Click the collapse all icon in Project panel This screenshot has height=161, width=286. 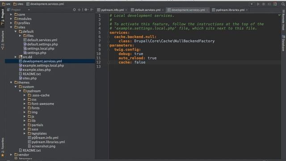click(80, 10)
